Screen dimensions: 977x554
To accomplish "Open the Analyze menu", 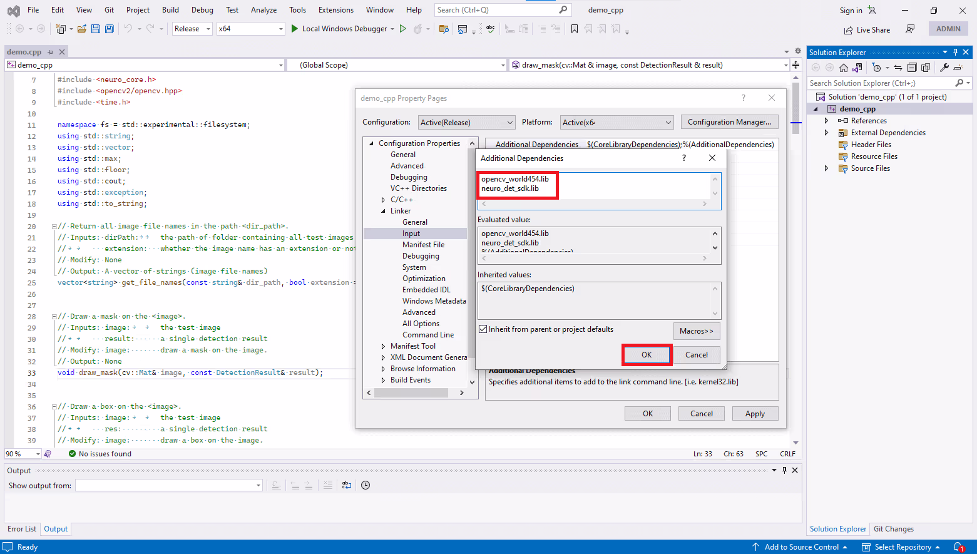I will tap(263, 10).
